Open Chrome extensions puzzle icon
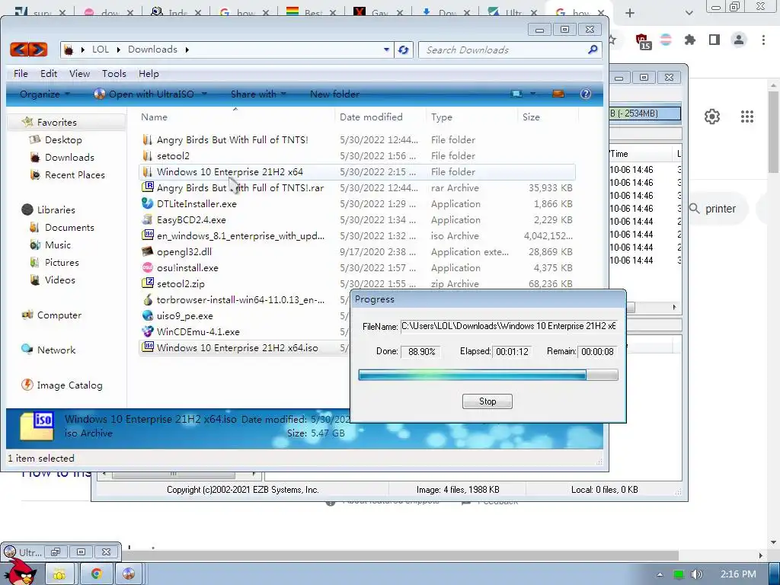Image resolution: width=780 pixels, height=585 pixels. [690, 40]
